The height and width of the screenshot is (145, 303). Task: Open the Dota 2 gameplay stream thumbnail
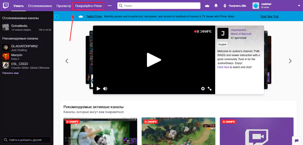coord(178,131)
